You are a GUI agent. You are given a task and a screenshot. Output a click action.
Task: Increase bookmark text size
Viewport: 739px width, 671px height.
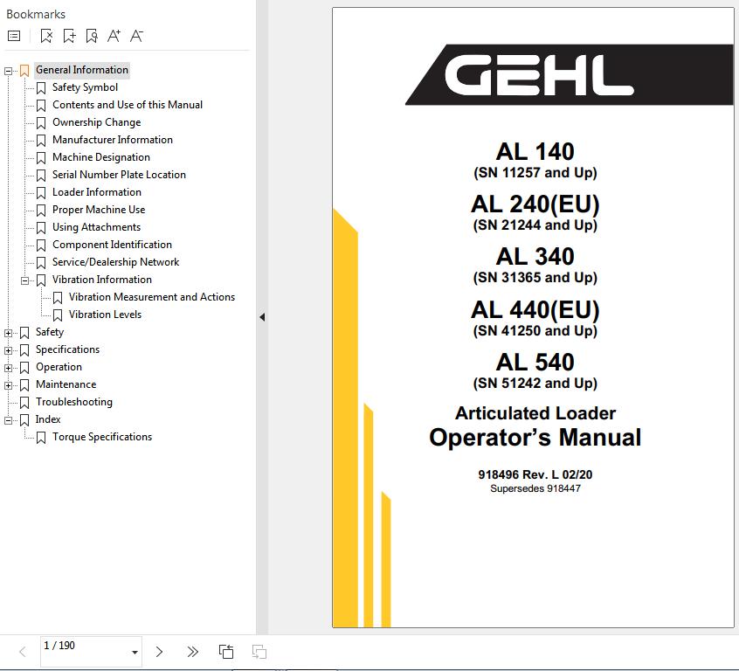point(114,36)
